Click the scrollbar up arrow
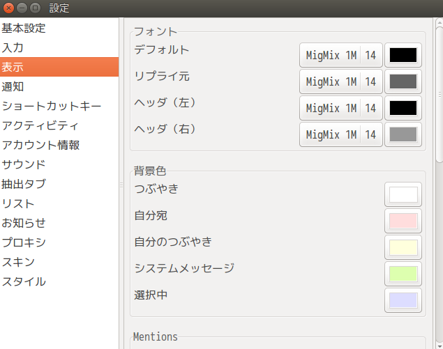This screenshot has height=349, width=443. (440, 22)
